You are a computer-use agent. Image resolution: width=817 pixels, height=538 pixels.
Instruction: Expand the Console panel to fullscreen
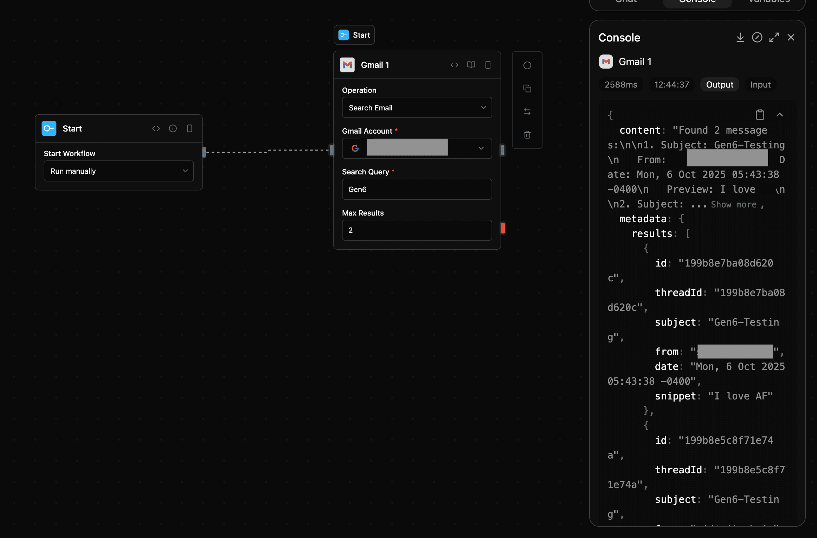point(774,38)
